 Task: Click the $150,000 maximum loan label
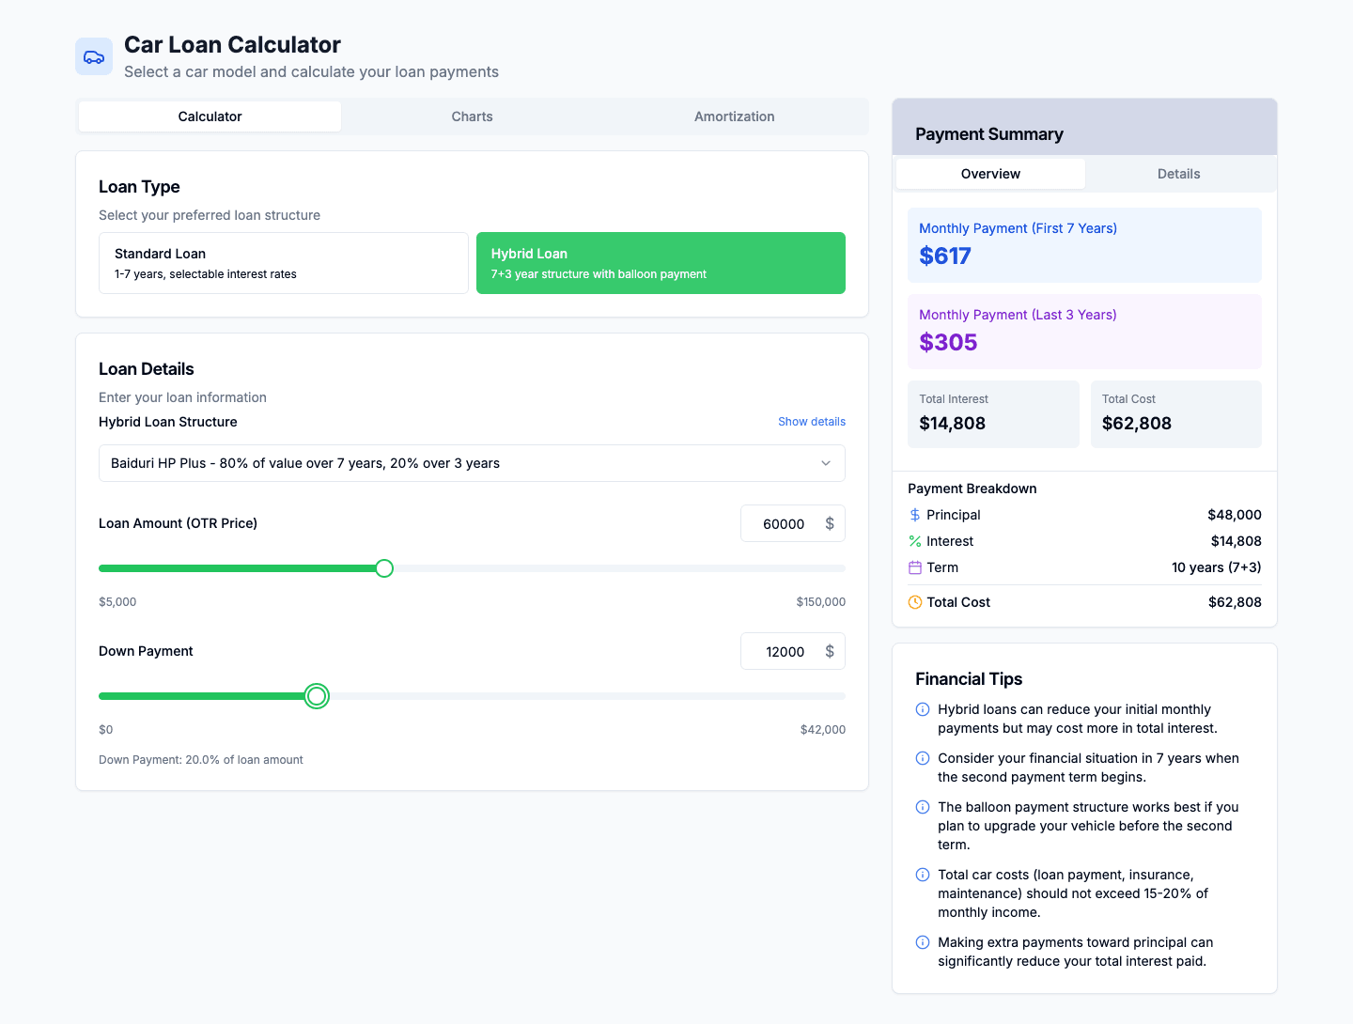click(821, 602)
